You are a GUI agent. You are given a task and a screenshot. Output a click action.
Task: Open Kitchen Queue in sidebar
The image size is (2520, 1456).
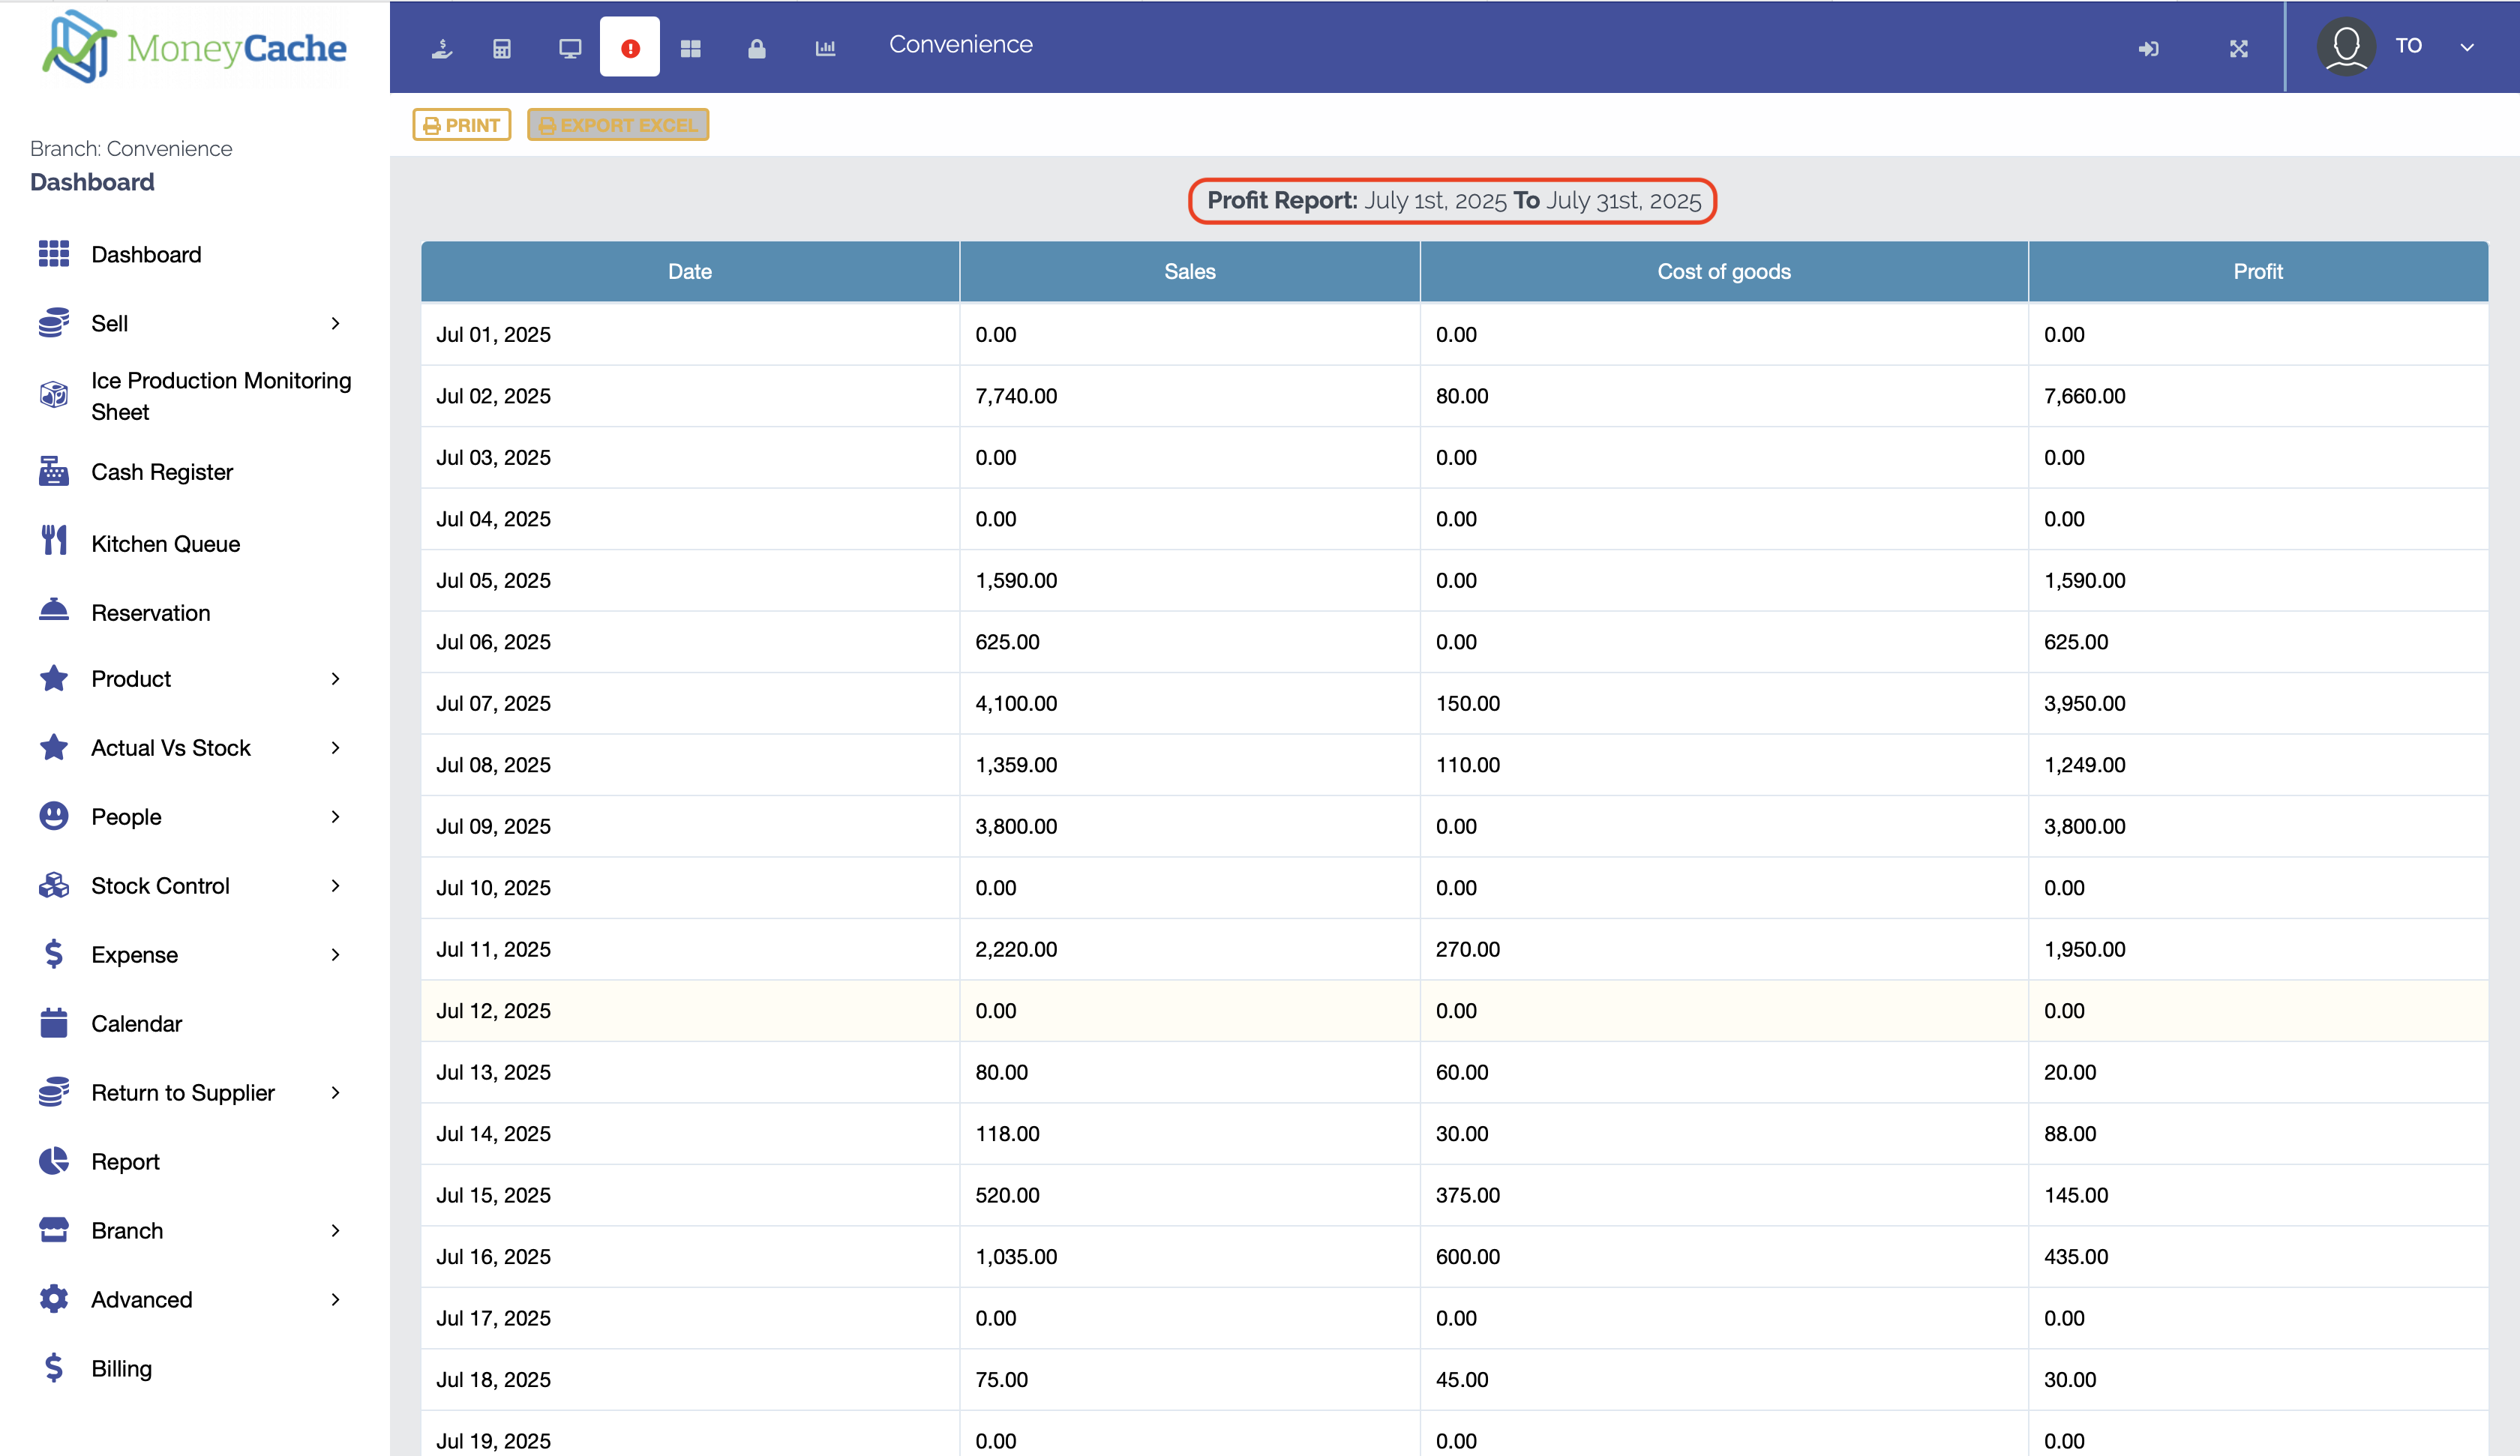pyautogui.click(x=165, y=544)
